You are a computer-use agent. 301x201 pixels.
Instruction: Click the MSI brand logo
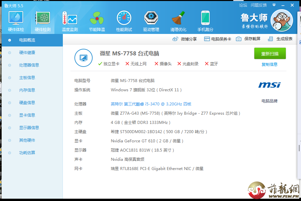(270, 85)
